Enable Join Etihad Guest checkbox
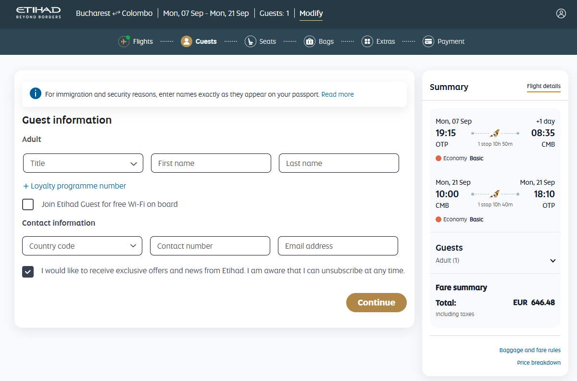The image size is (577, 381). coord(28,204)
